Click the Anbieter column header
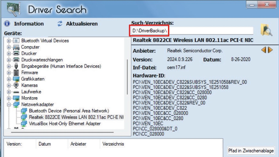The height and width of the screenshot is (157, 279). point(78,144)
